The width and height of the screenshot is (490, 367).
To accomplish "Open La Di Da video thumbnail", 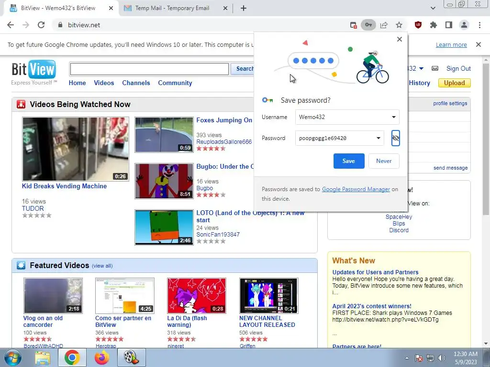I will (x=197, y=296).
